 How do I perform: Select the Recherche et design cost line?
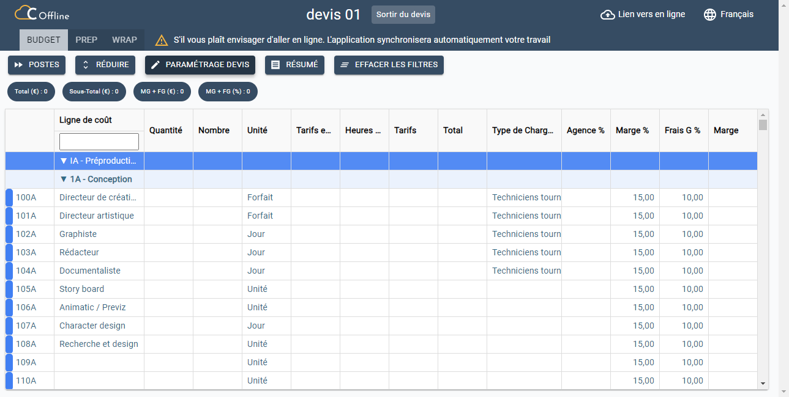99,344
